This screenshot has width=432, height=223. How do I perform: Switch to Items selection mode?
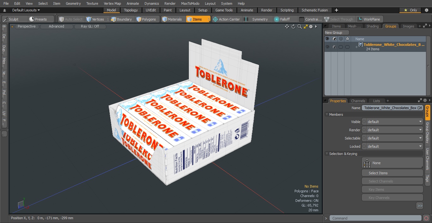click(x=198, y=19)
